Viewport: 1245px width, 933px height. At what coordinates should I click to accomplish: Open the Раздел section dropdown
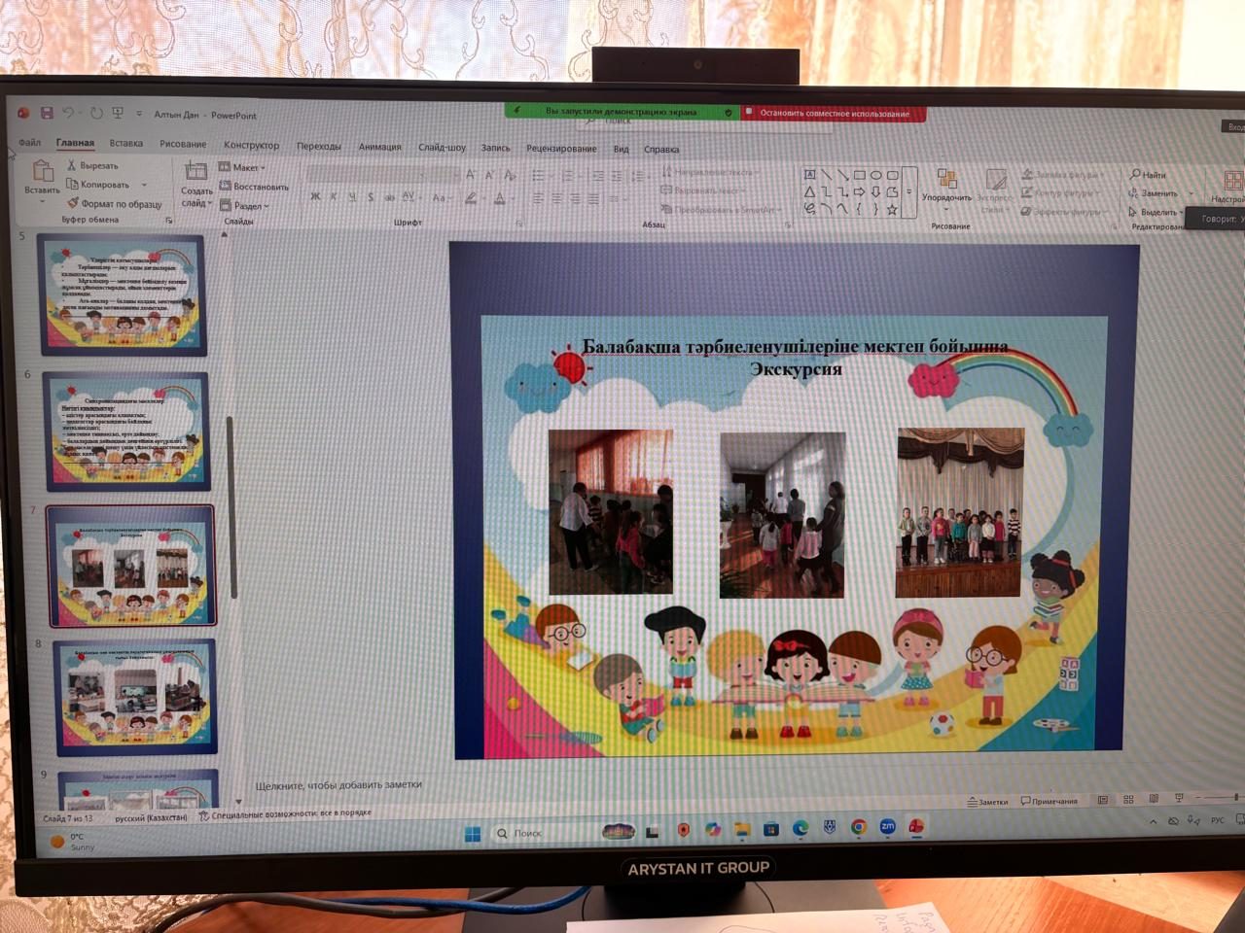coord(245,205)
